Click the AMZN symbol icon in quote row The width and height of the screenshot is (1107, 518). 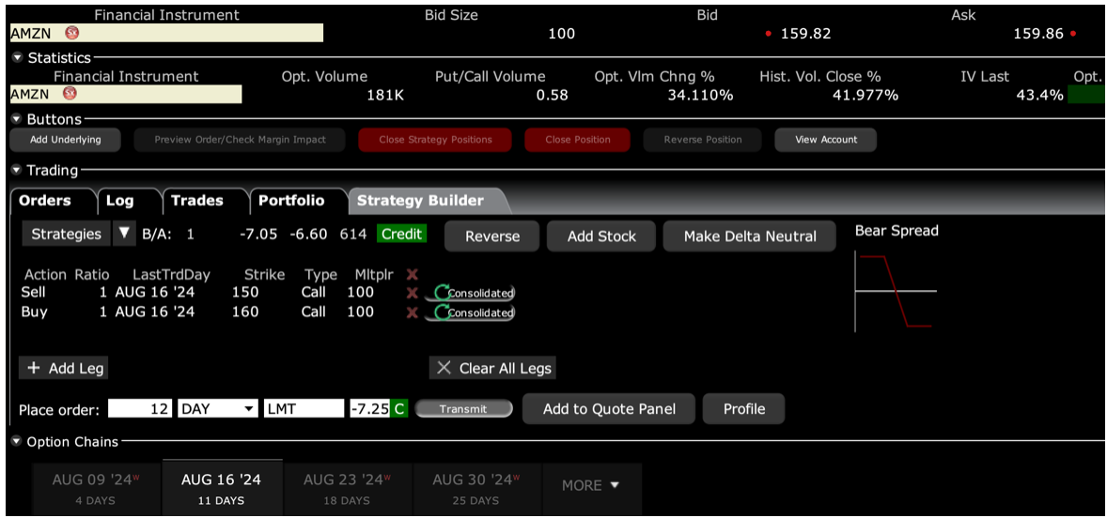[71, 34]
